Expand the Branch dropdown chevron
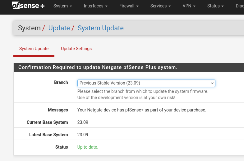 [212, 83]
